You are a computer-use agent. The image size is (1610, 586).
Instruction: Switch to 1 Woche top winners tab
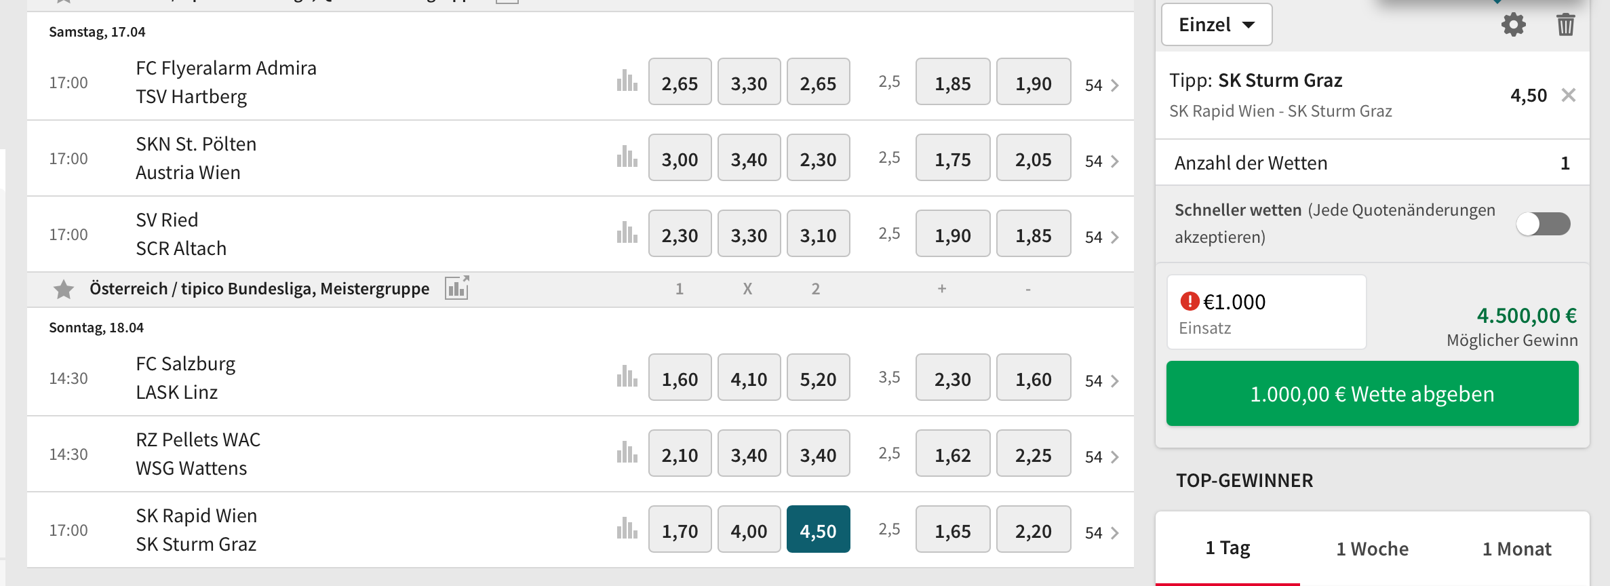pos(1373,549)
